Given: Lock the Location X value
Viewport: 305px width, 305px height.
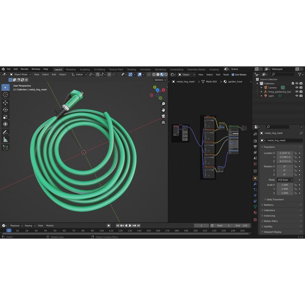Looking at the screenshot, I should (x=295, y=153).
